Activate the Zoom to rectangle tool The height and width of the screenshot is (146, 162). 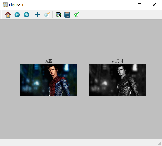(47, 15)
